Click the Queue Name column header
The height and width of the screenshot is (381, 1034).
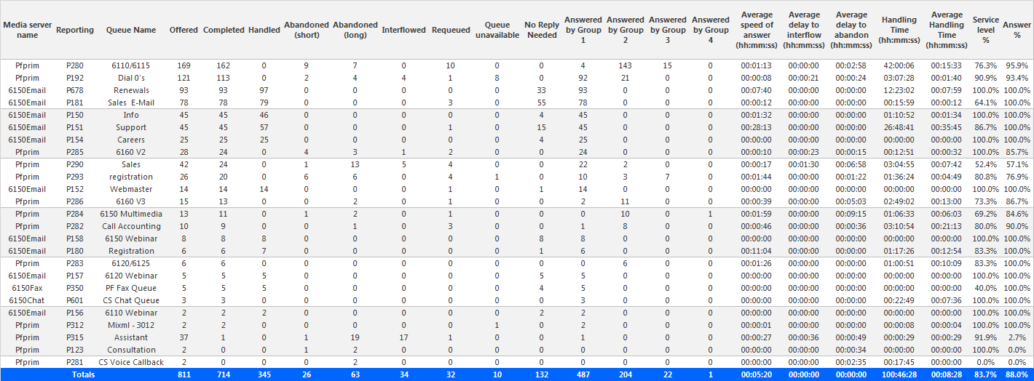[x=131, y=30]
